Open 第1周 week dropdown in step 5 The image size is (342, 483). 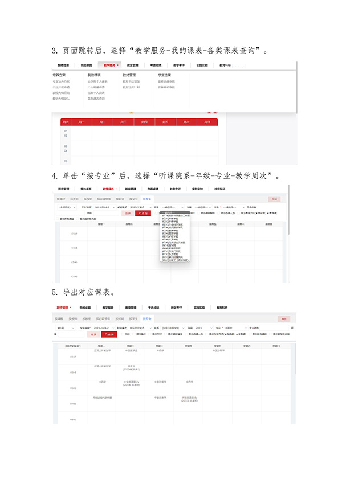pyautogui.click(x=66, y=328)
